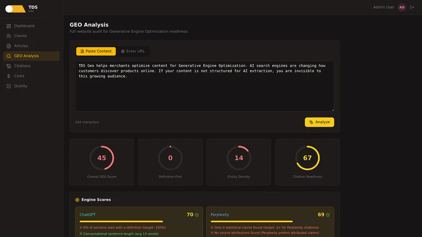Image resolution: width=422 pixels, height=237 pixels.
Task: Click the logout icon
Action: pos(412,7)
